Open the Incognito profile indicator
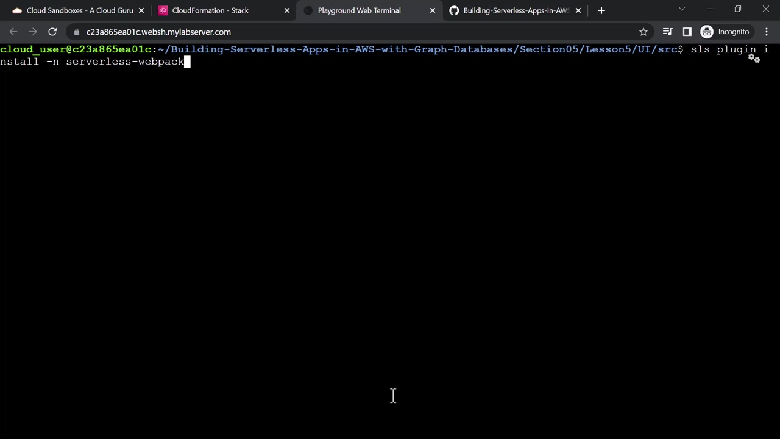780x439 pixels. [725, 32]
